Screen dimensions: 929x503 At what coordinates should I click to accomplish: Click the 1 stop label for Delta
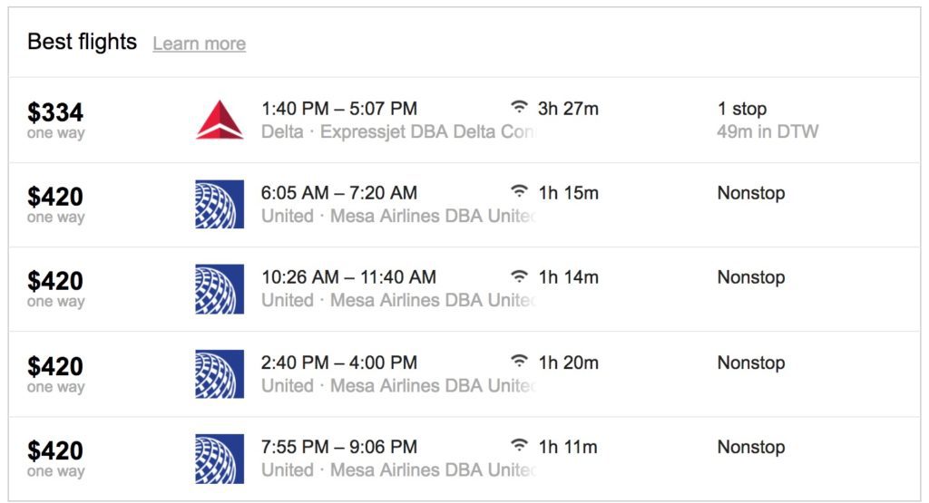pyautogui.click(x=742, y=109)
